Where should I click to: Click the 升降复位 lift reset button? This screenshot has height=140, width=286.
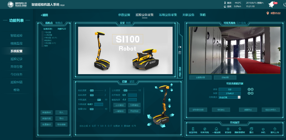(134, 105)
